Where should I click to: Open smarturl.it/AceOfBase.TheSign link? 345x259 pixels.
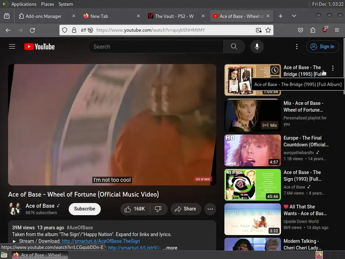101,241
